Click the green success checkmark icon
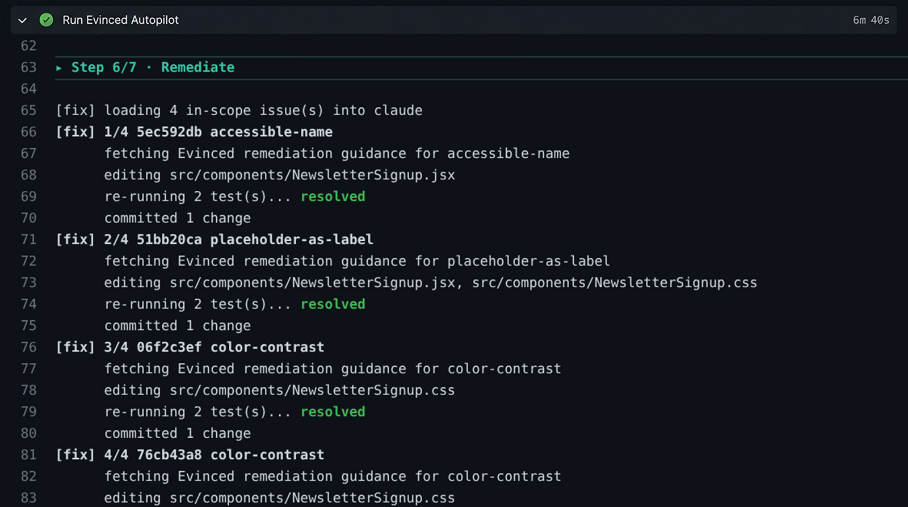Image resolution: width=908 pixels, height=507 pixels. point(47,20)
